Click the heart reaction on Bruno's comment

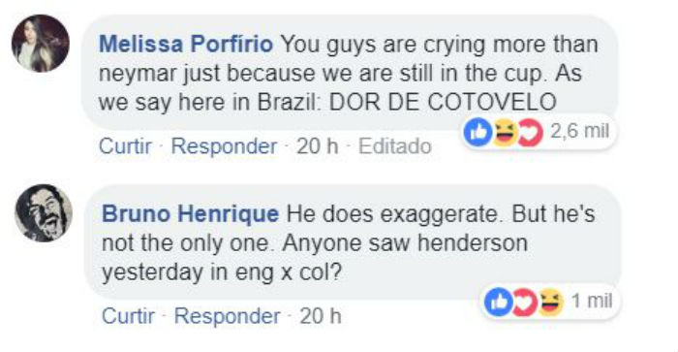point(525,302)
